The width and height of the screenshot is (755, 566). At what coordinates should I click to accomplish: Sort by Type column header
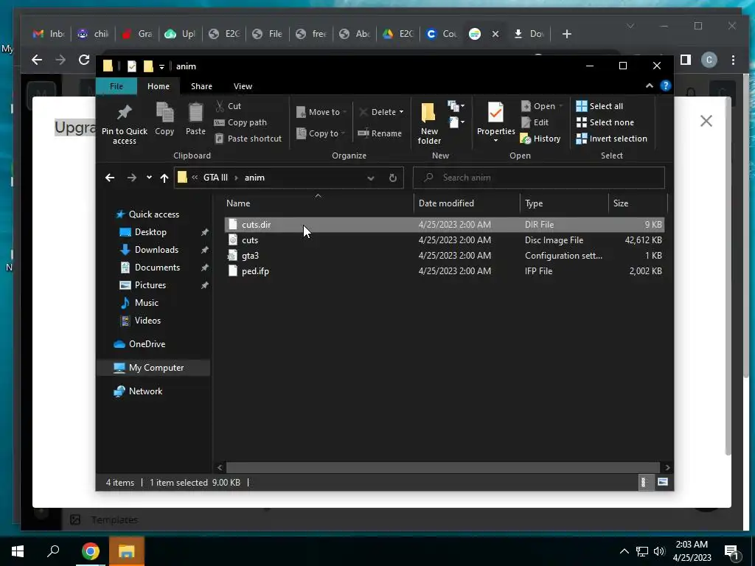click(564, 203)
